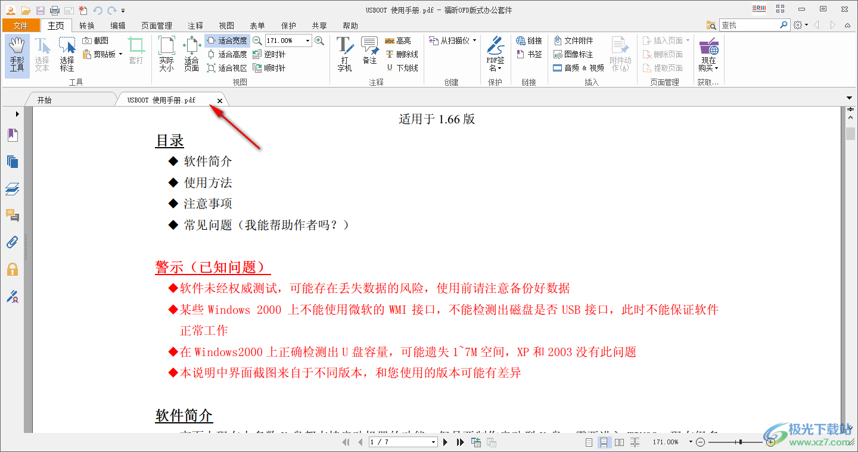Toggle Fit Width (适合宽度) view

tap(227, 40)
